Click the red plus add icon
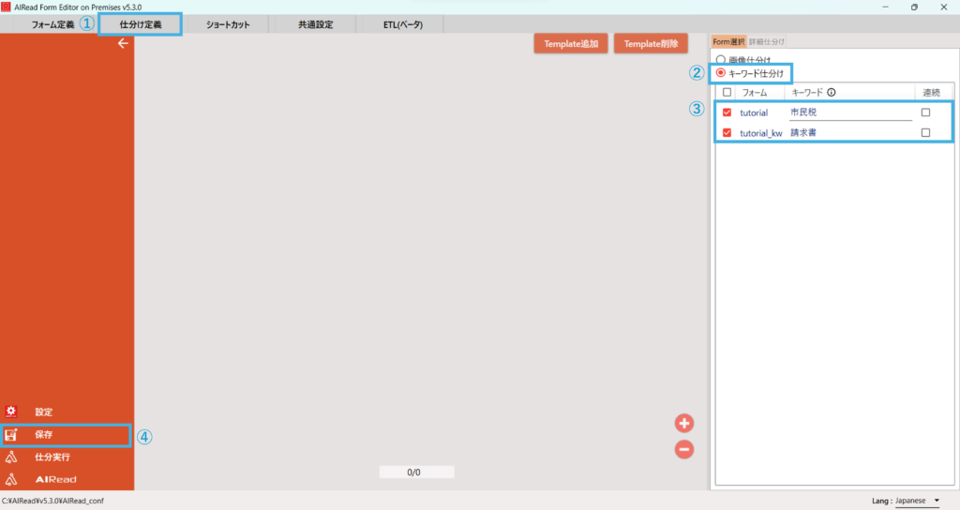The image size is (960, 510). (684, 423)
